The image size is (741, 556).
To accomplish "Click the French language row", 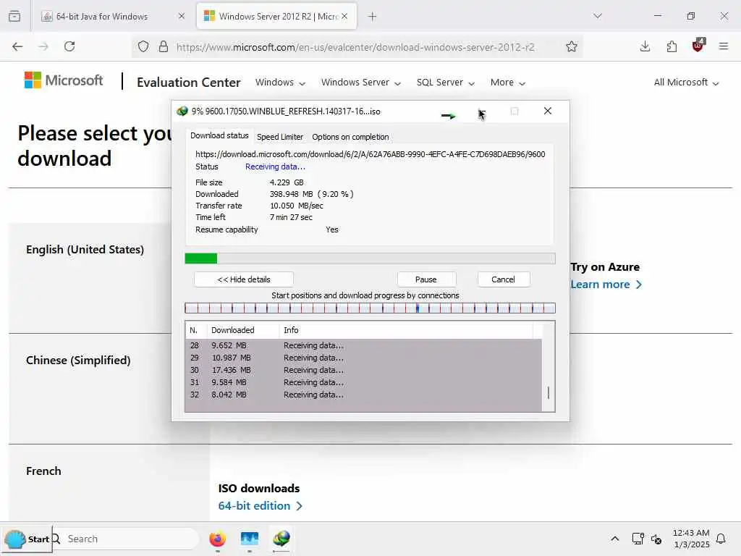I will point(43,471).
